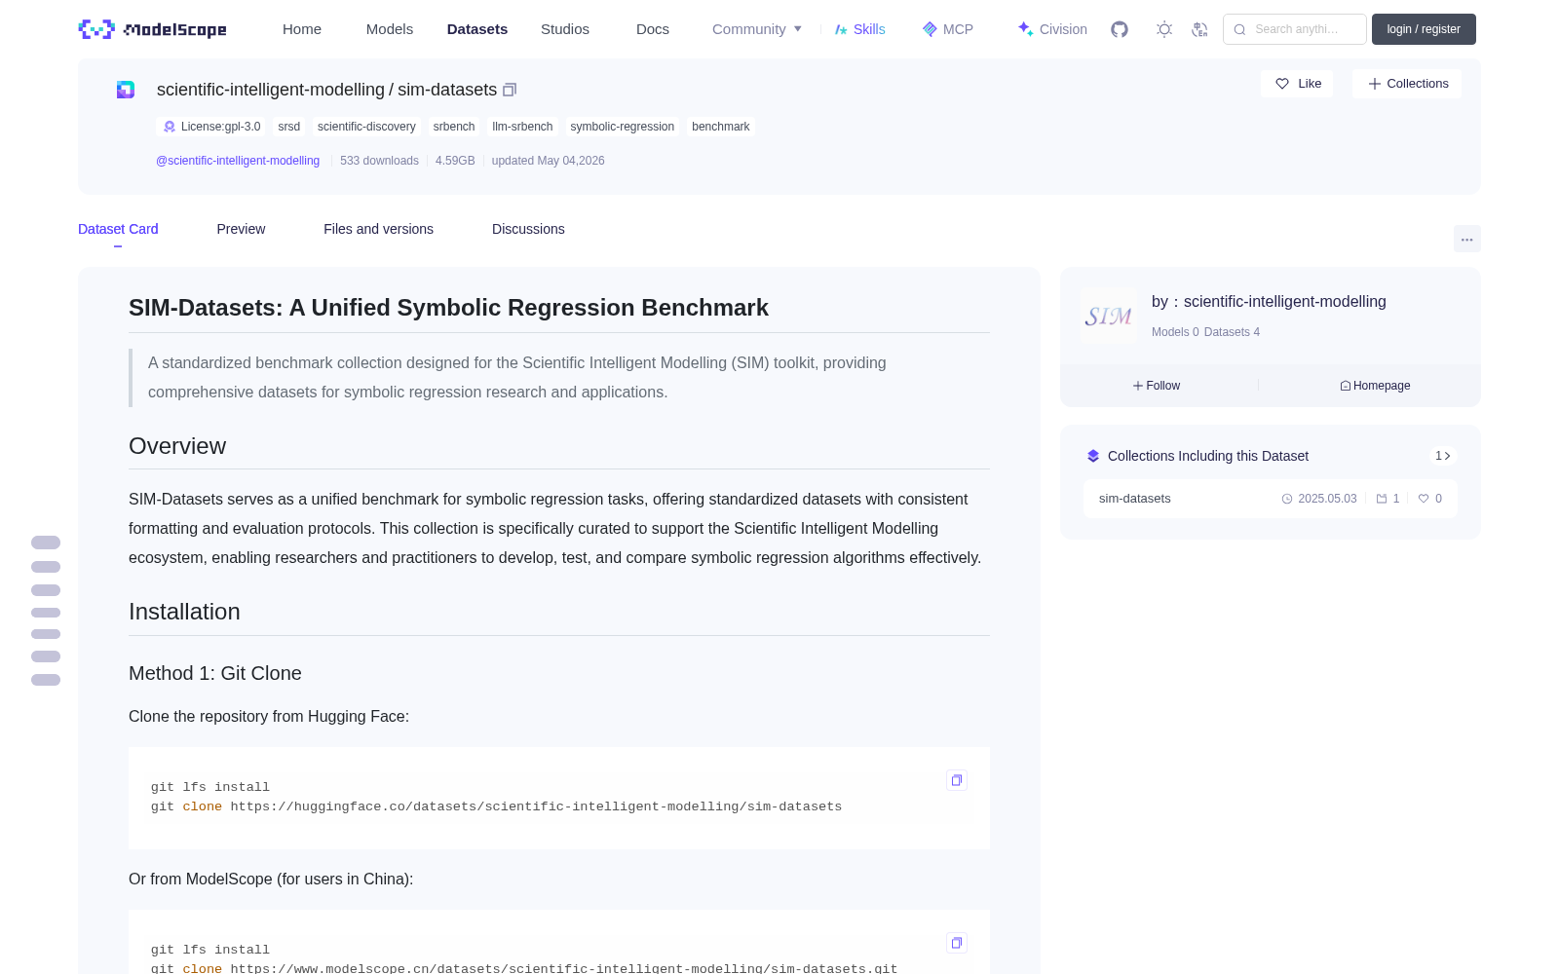This screenshot has height=974, width=1559.
Task: Open Docs in the top navigation
Action: [x=653, y=29]
